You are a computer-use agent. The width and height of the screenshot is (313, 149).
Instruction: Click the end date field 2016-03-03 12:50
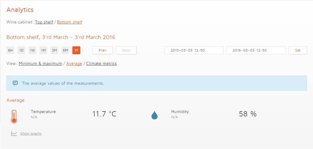pyautogui.click(x=256, y=50)
